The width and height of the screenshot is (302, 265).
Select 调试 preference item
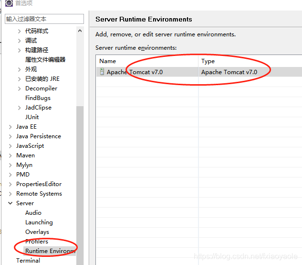[31, 41]
